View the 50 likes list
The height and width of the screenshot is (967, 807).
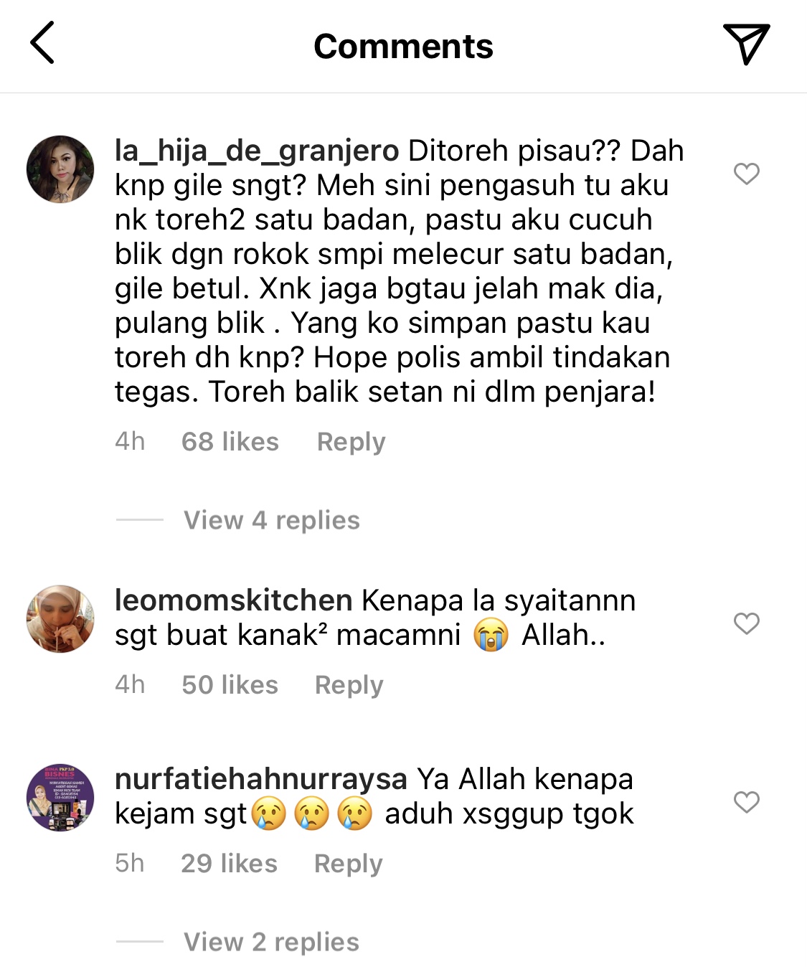click(230, 685)
